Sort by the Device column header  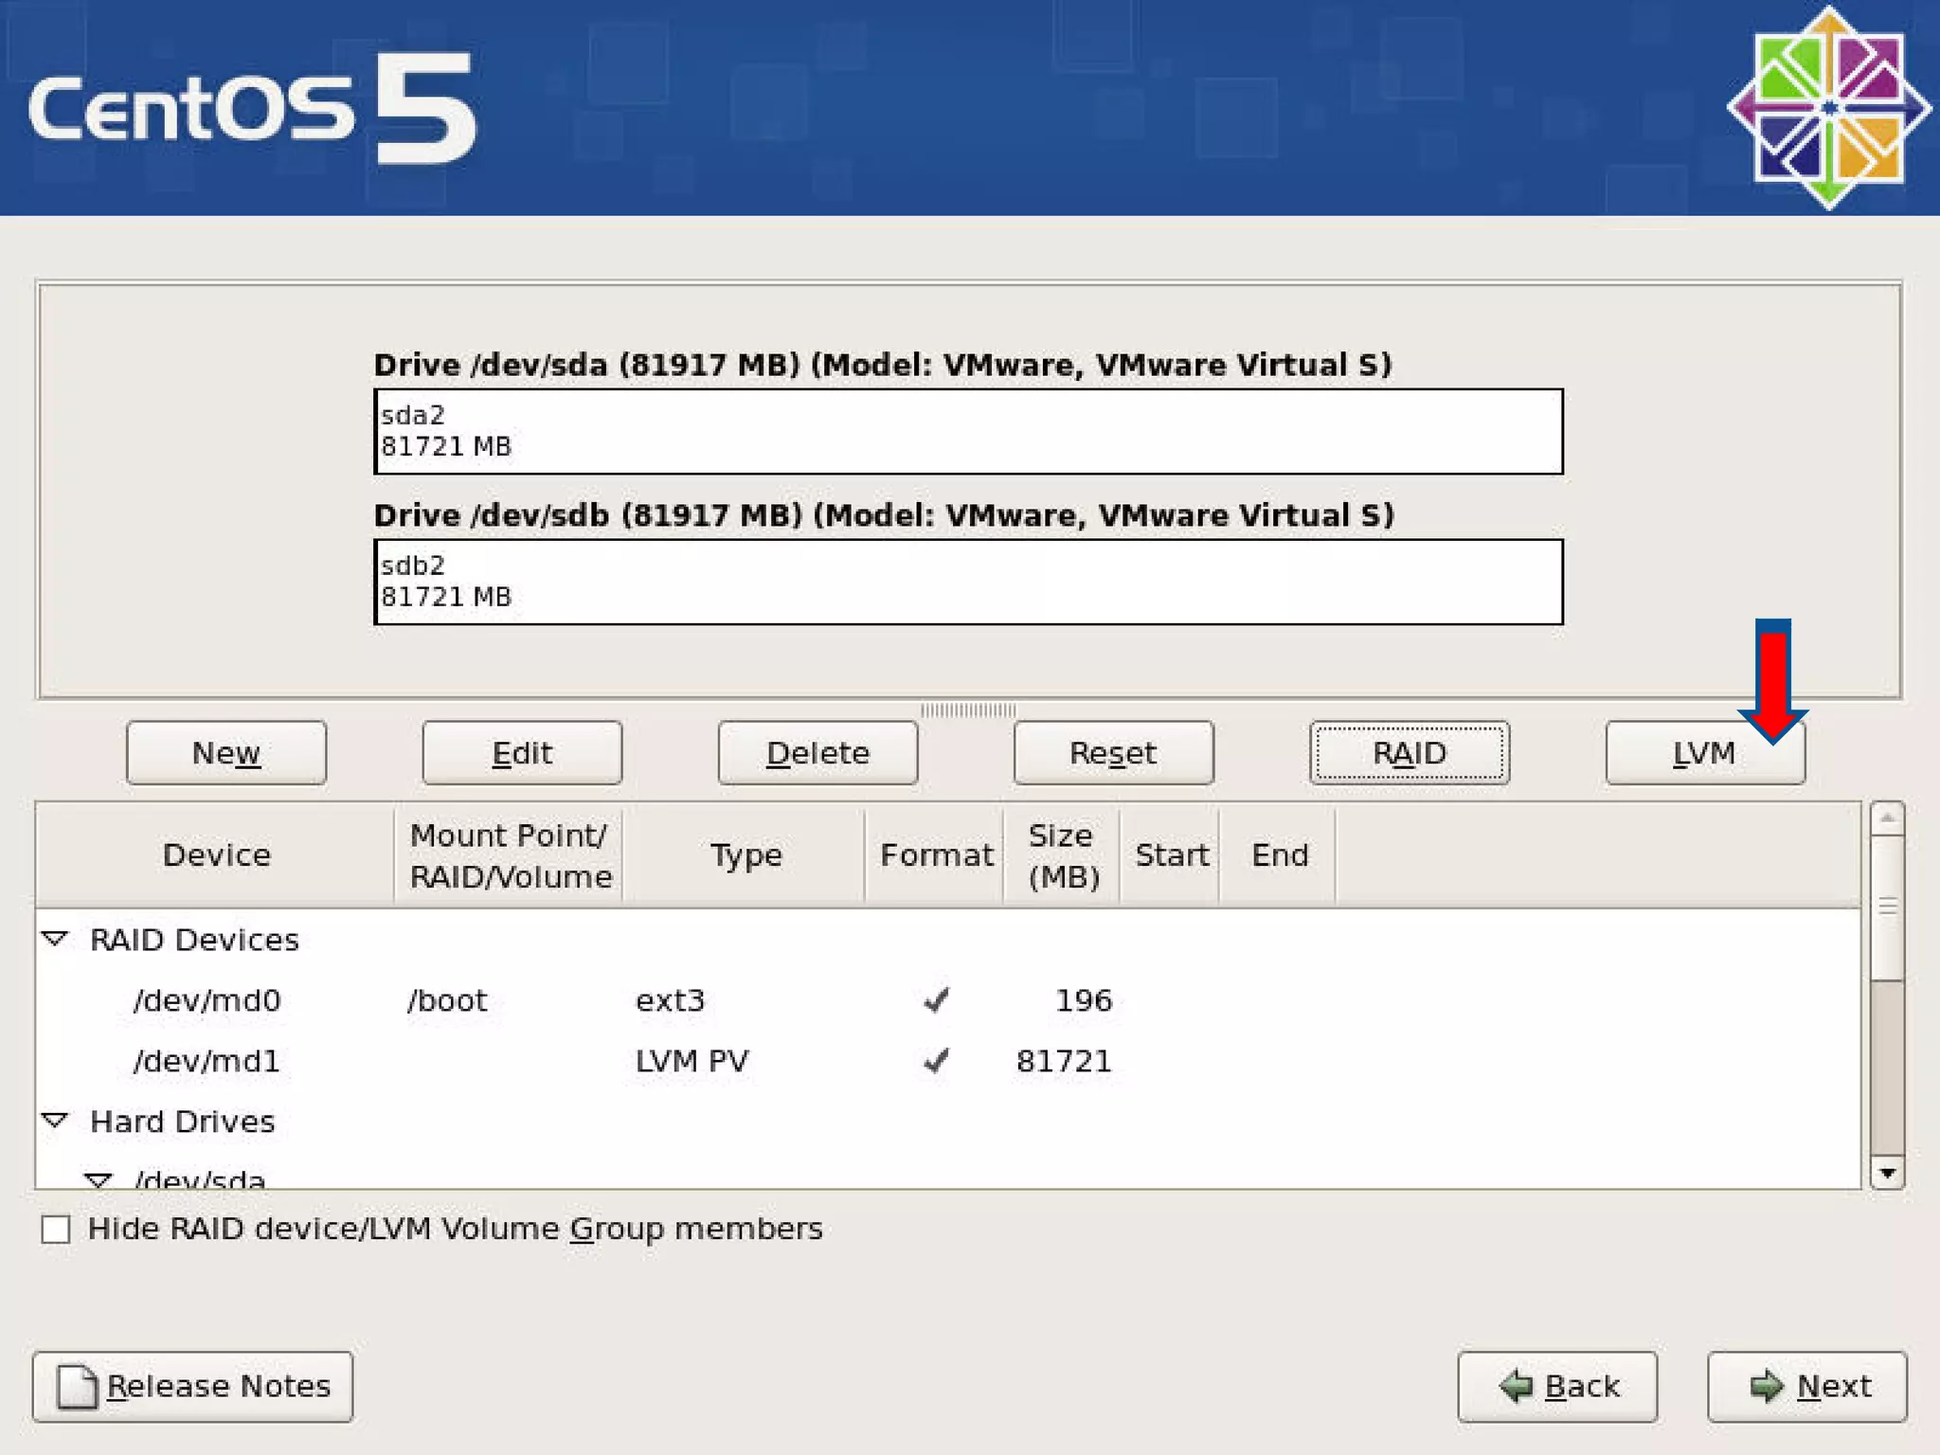point(216,855)
